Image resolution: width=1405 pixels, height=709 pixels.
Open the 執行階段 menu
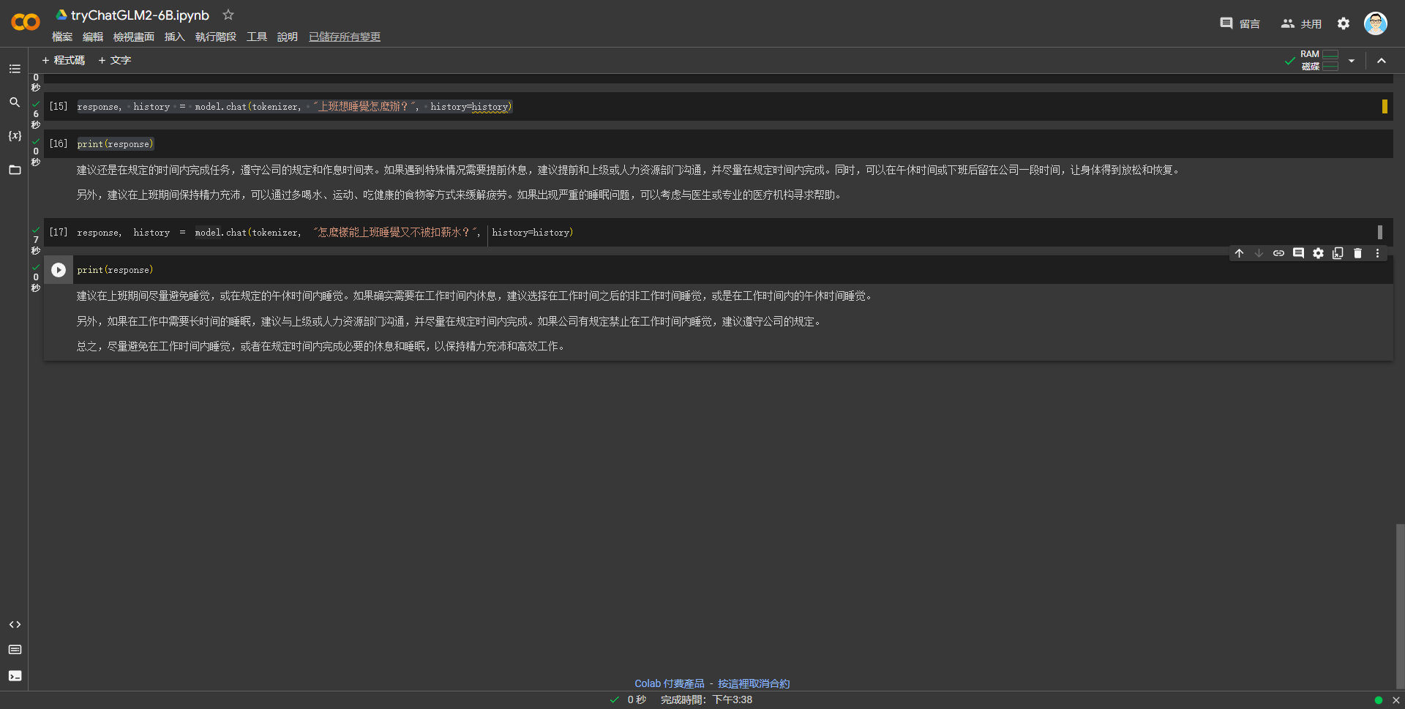215,37
